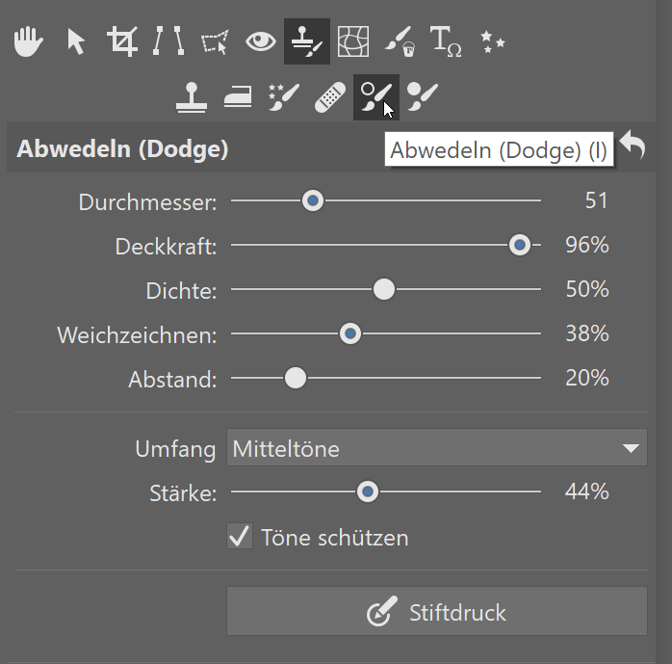The height and width of the screenshot is (664, 672).
Task: Select the effect brush with stars
Action: [284, 97]
